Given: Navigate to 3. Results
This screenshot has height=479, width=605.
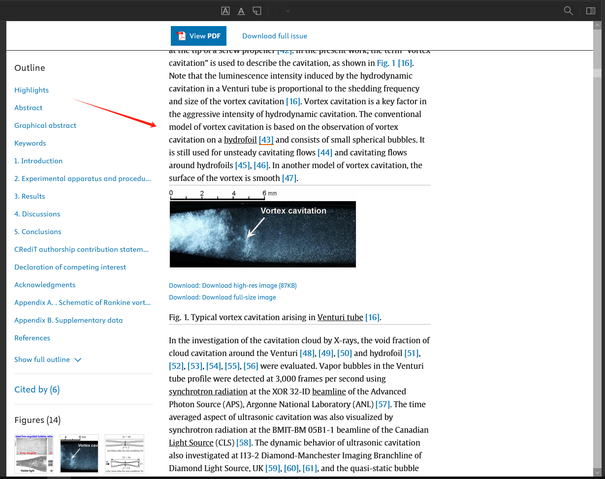Looking at the screenshot, I should pyautogui.click(x=30, y=196).
